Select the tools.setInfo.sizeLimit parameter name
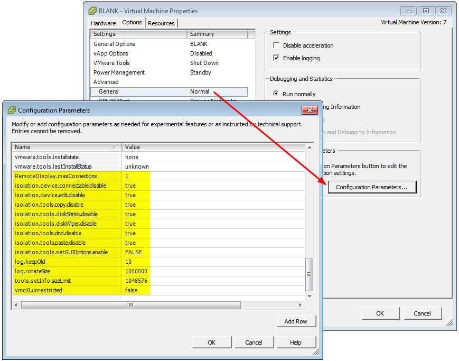This screenshot has height=361, width=459. pyautogui.click(x=43, y=281)
